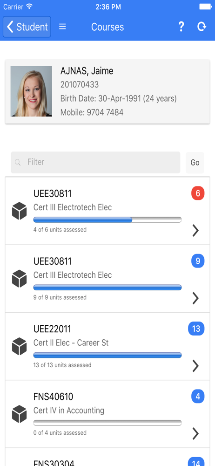Select the blue badge showing 13
The height and width of the screenshot is (466, 215).
tap(196, 329)
